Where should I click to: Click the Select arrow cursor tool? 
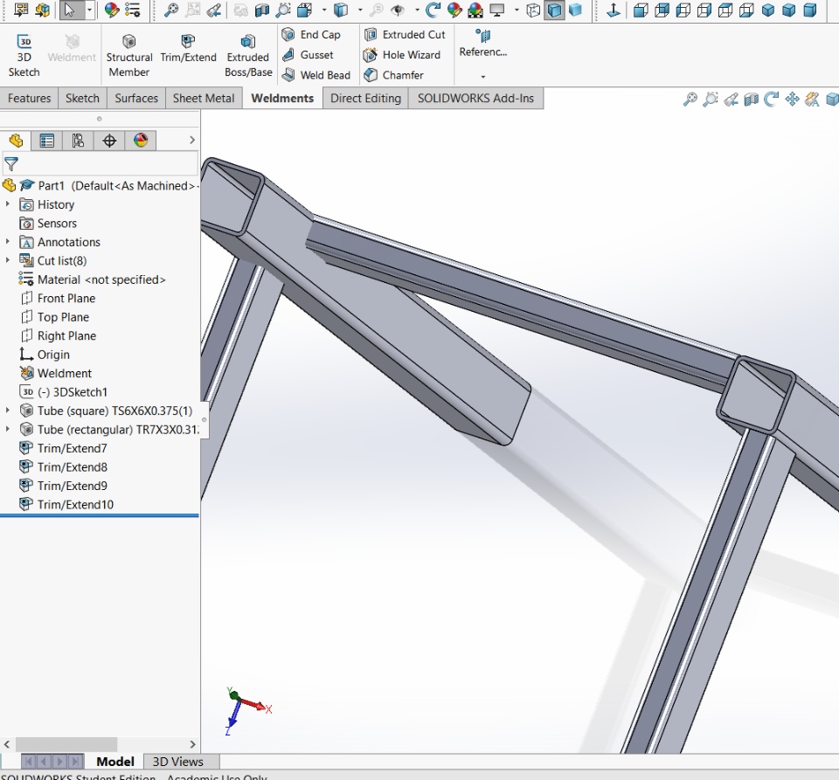pos(70,10)
